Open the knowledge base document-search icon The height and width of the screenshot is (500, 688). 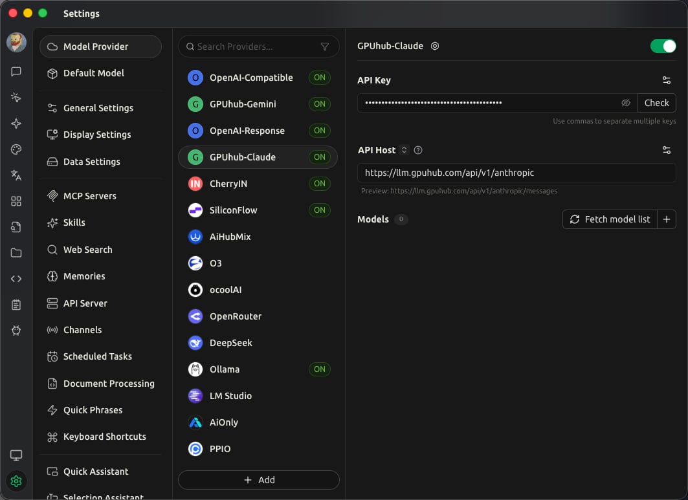(16, 227)
